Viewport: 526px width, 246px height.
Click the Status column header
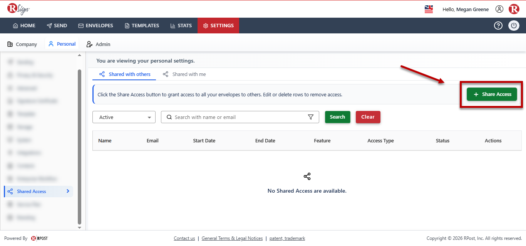443,141
